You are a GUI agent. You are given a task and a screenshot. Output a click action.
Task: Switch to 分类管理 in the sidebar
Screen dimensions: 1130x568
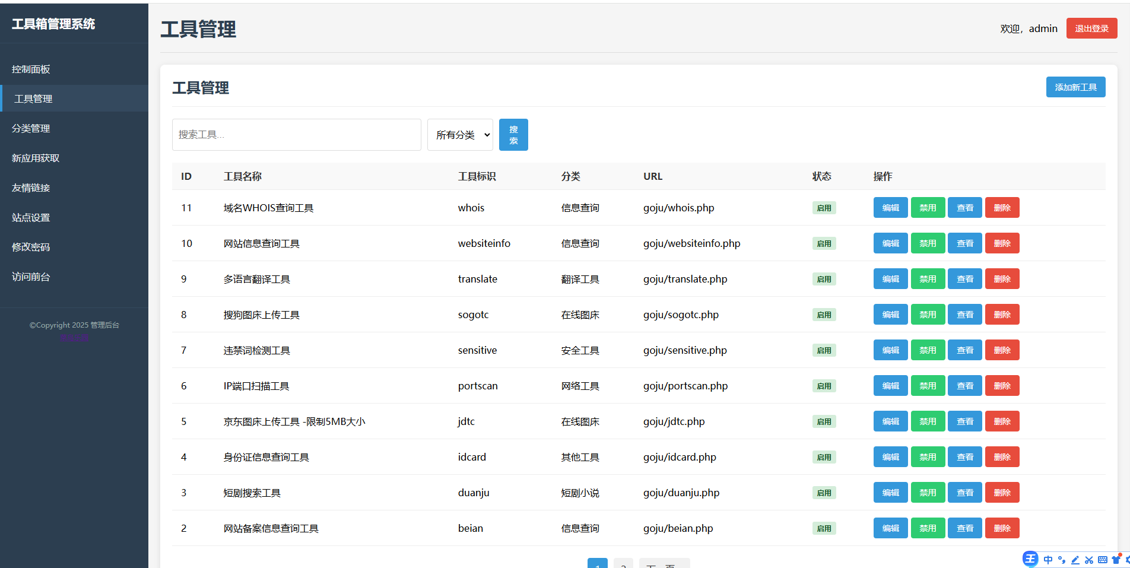(x=31, y=128)
